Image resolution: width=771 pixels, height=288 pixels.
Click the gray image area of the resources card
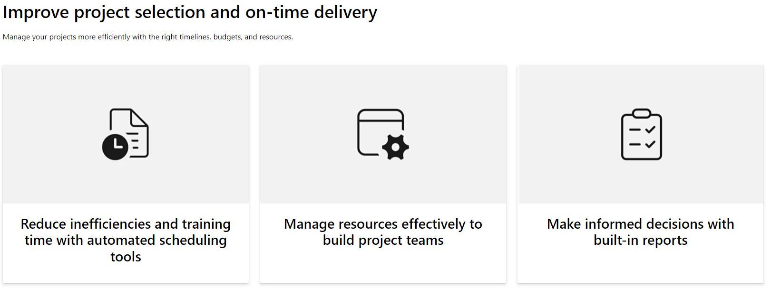click(383, 134)
